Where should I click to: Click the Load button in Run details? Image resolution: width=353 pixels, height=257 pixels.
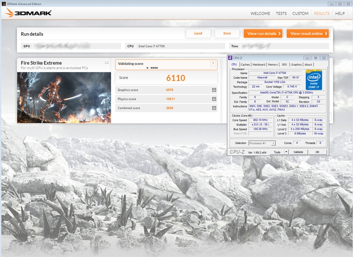pos(198,34)
